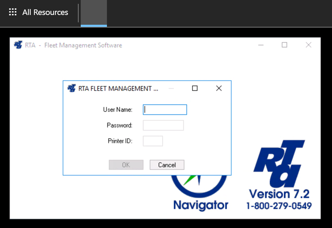Click RTA icon in main window title bar

(18, 45)
